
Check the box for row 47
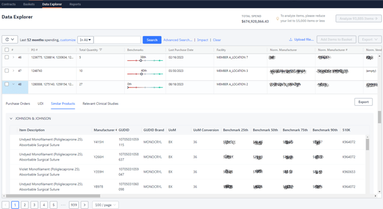[7, 71]
